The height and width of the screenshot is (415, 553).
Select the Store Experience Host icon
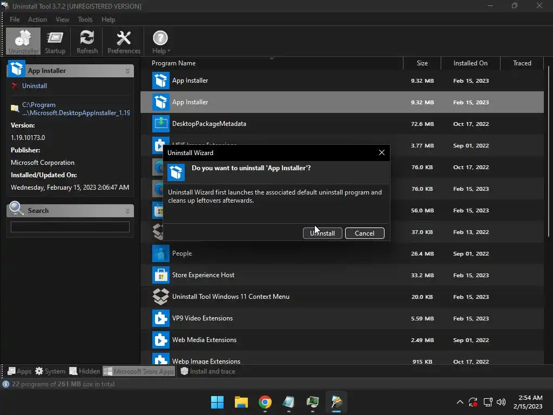coord(161,275)
